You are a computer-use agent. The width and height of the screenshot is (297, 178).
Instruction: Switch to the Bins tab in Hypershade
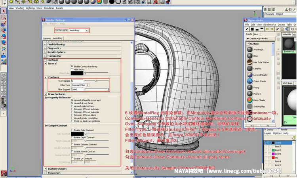pos(256,34)
